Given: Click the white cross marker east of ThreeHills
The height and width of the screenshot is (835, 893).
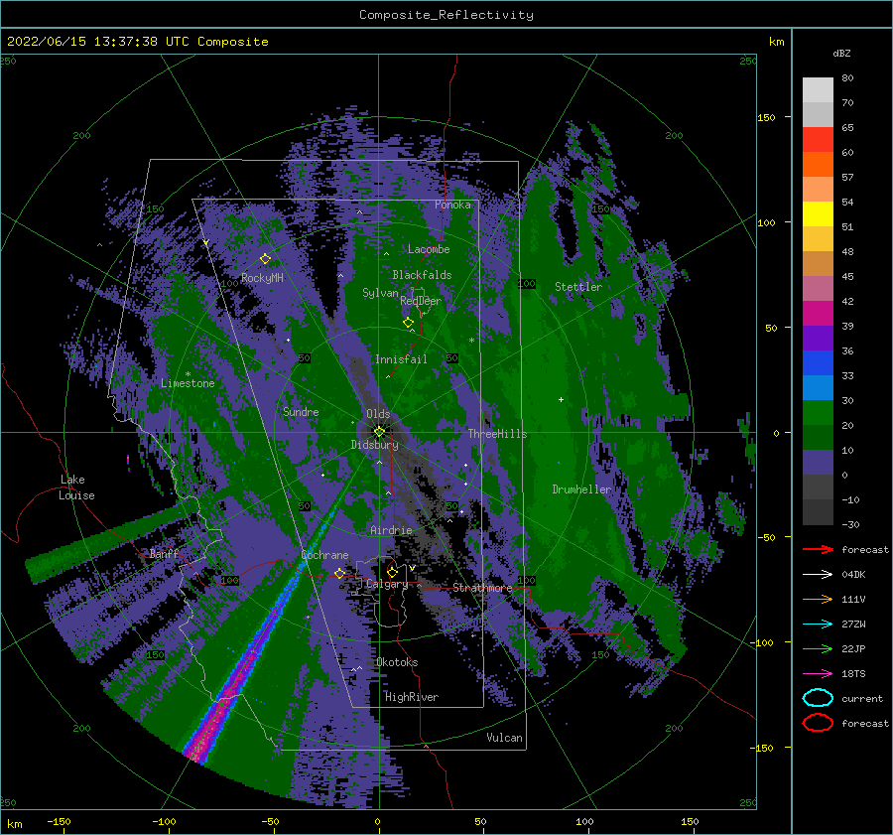Looking at the screenshot, I should click(x=561, y=399).
